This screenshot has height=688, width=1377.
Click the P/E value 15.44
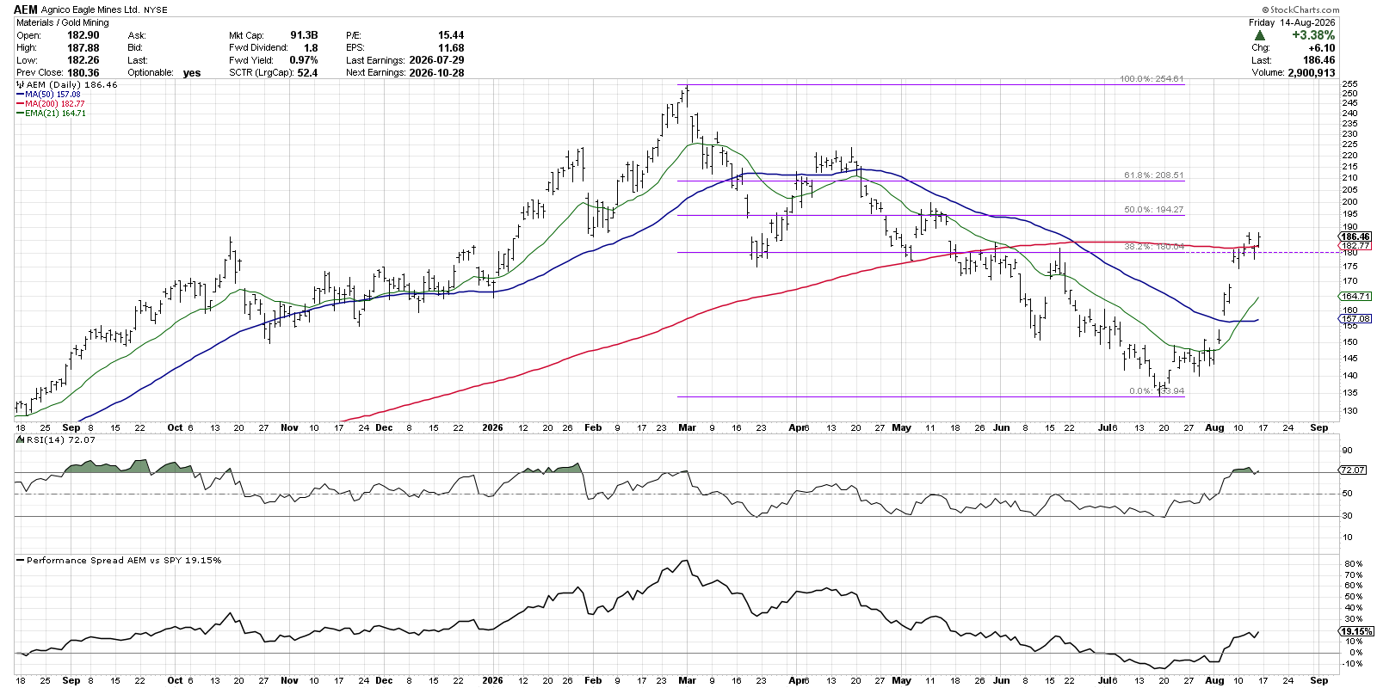(451, 35)
